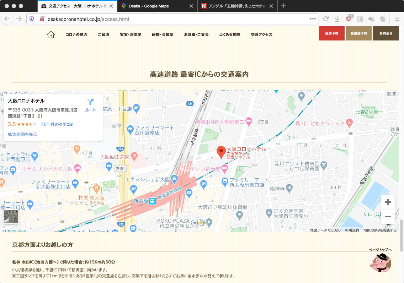Click 崇禅寺 temple marker

click(289, 188)
